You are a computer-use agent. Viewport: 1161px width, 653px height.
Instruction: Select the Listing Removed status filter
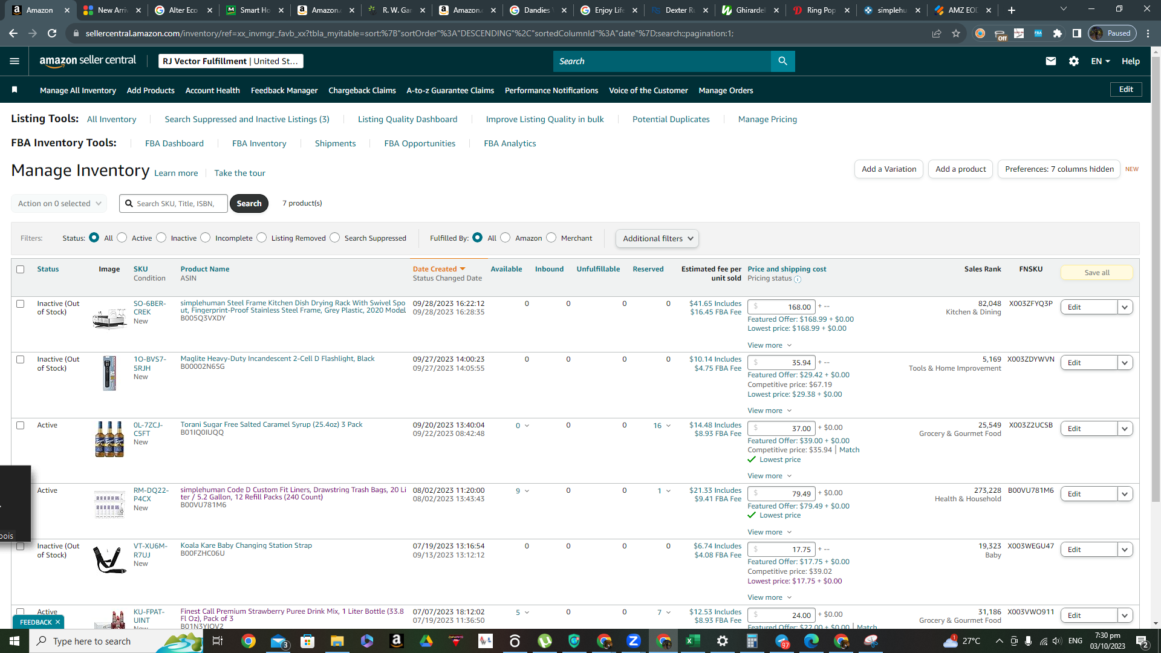tap(262, 238)
